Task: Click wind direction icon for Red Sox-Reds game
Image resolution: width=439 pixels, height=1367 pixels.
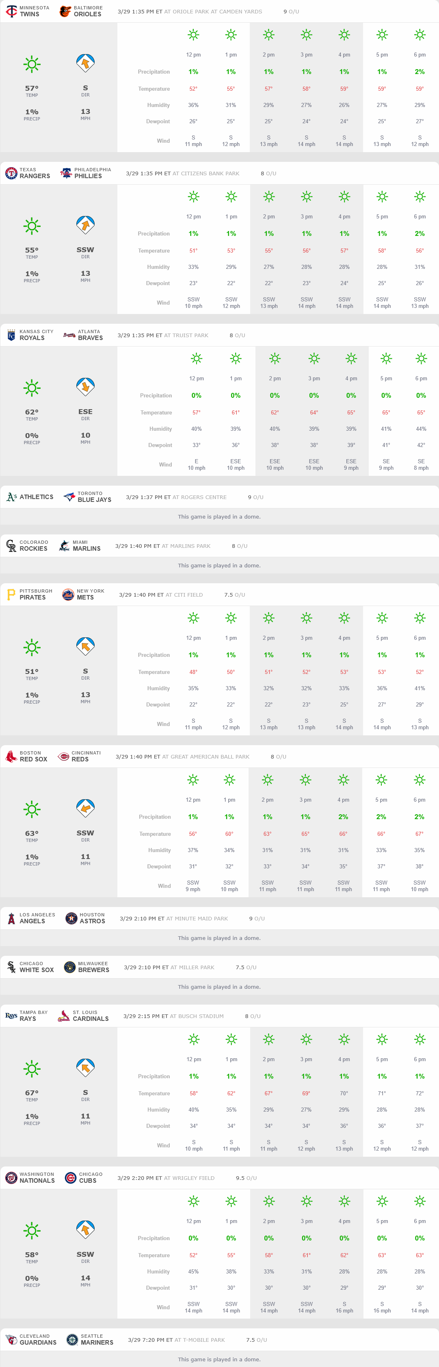Action: coord(85,808)
